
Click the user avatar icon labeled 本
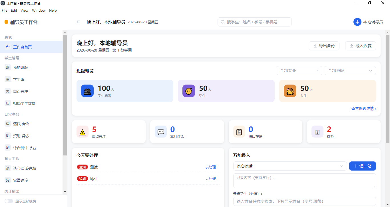pyautogui.click(x=357, y=22)
